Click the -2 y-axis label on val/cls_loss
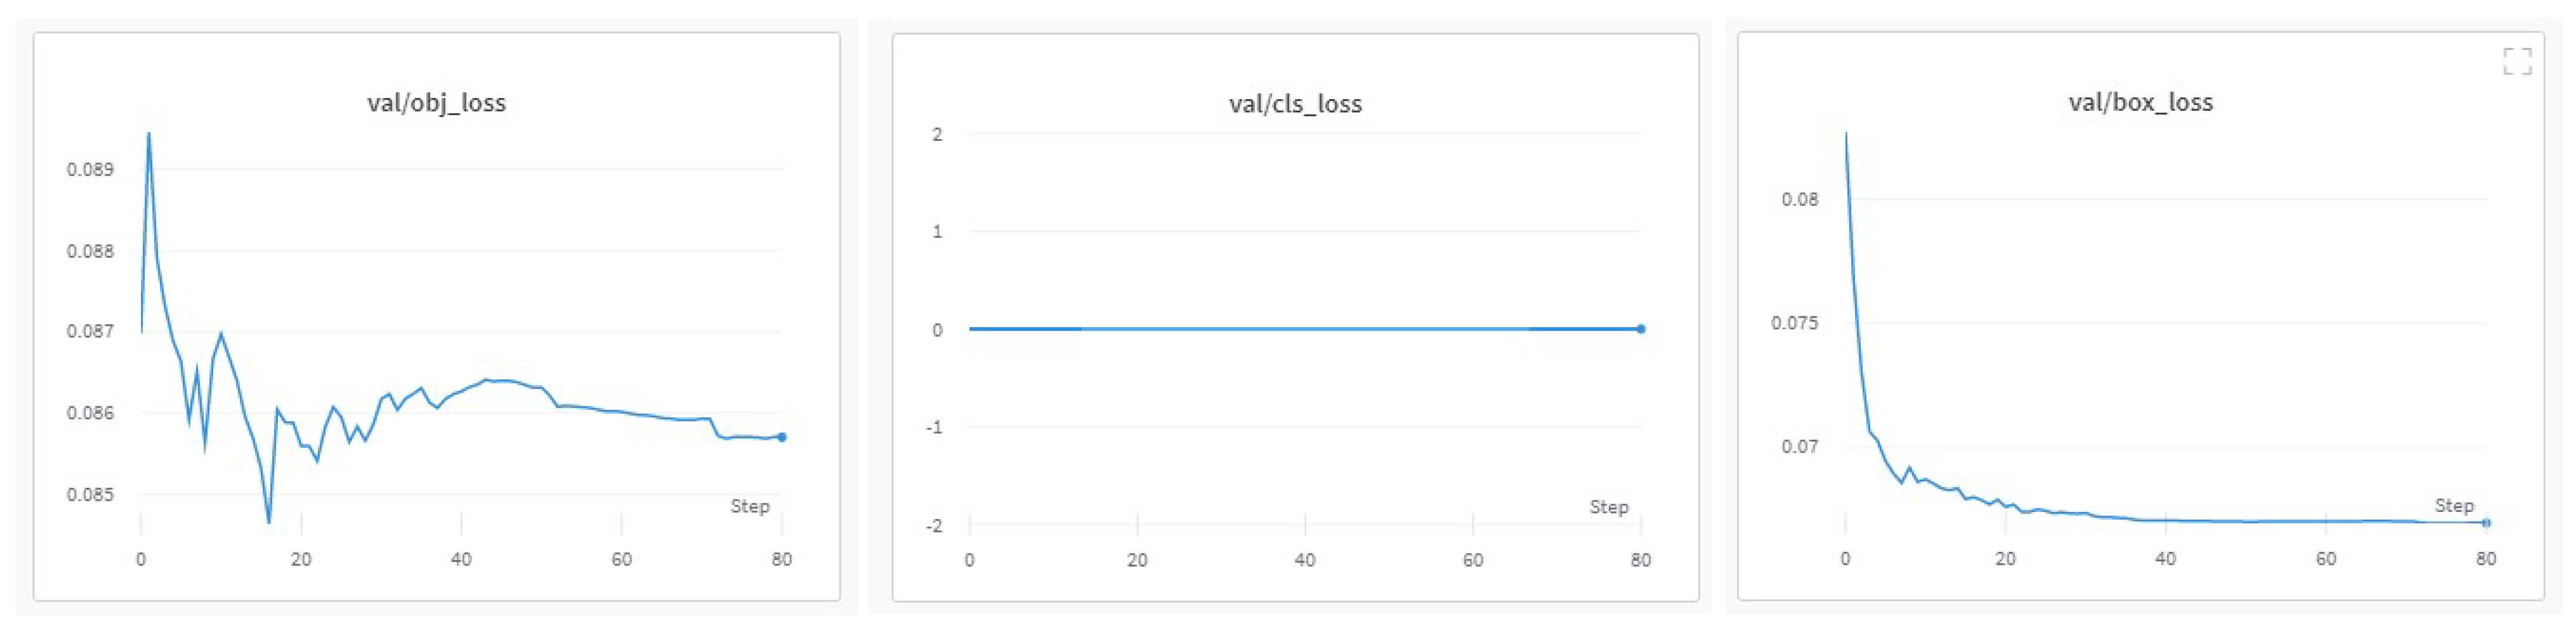2576x630 pixels. point(934,526)
